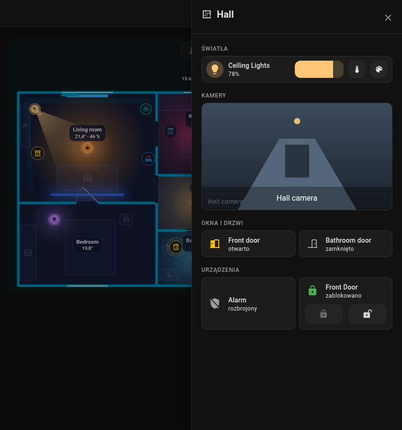
Task: Unlock the Front Door with unlock button
Action: point(368,314)
